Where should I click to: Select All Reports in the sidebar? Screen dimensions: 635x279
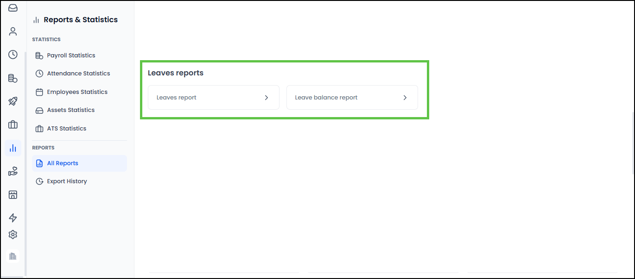62,163
